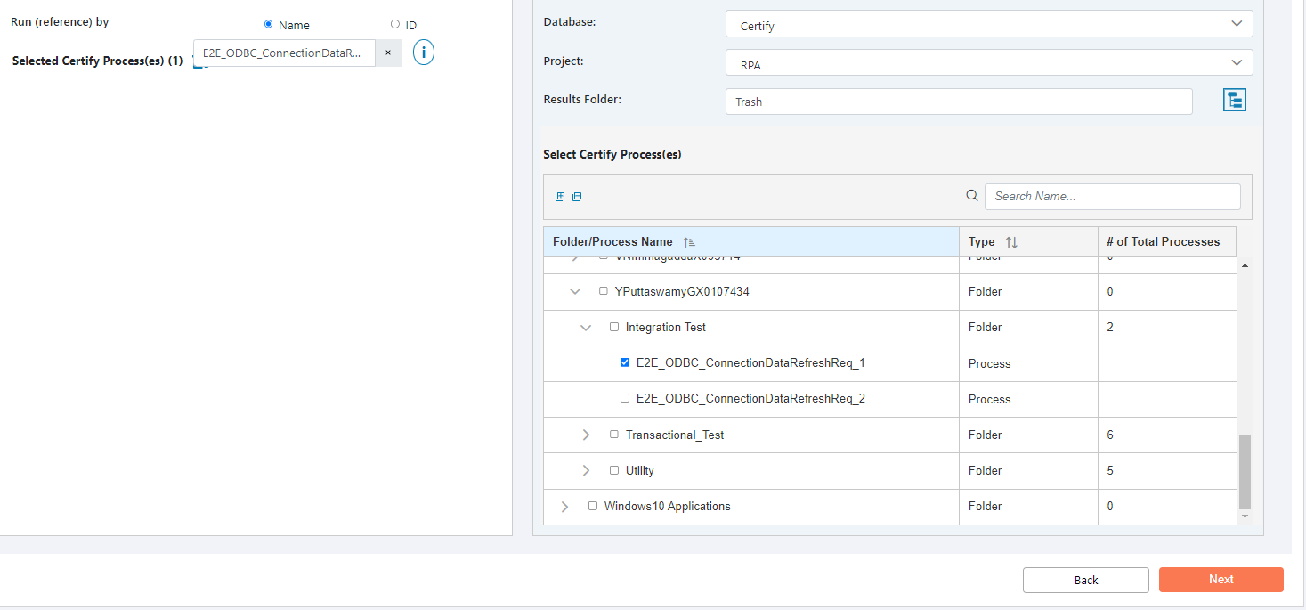Collapse the YPuttaswamyGX0107434 folder
The width and height of the screenshot is (1306, 610).
(575, 291)
